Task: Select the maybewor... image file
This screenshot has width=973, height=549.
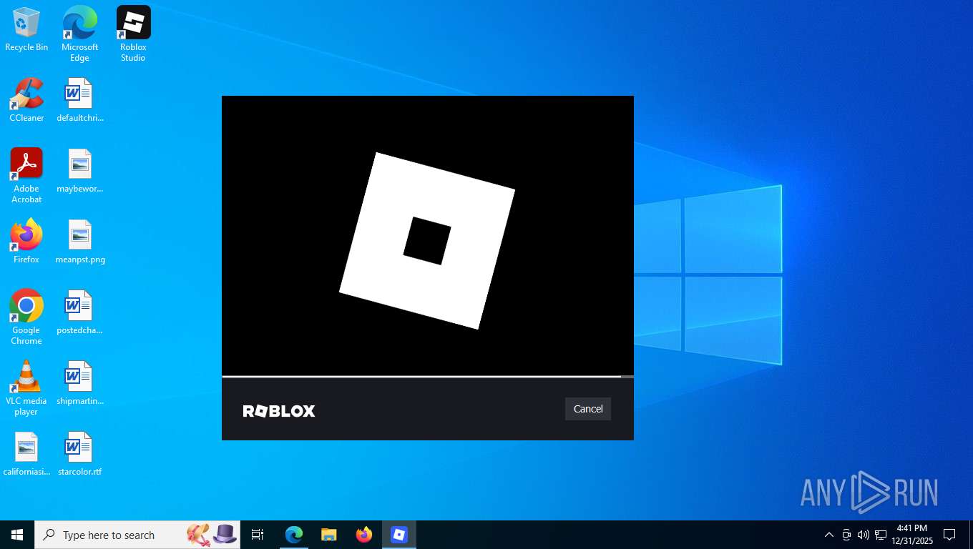Action: click(x=79, y=171)
